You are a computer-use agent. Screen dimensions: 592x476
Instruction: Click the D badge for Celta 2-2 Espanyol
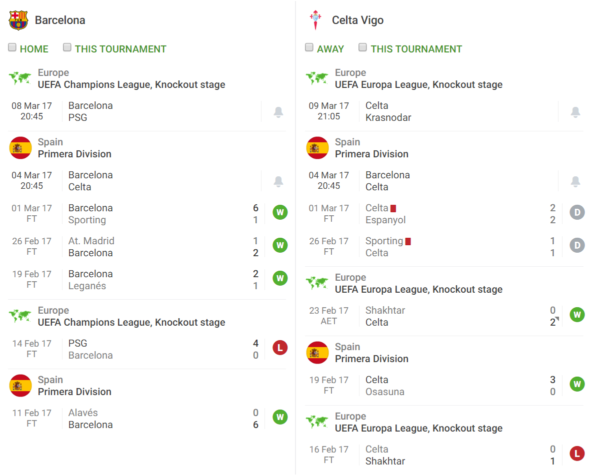pos(577,212)
